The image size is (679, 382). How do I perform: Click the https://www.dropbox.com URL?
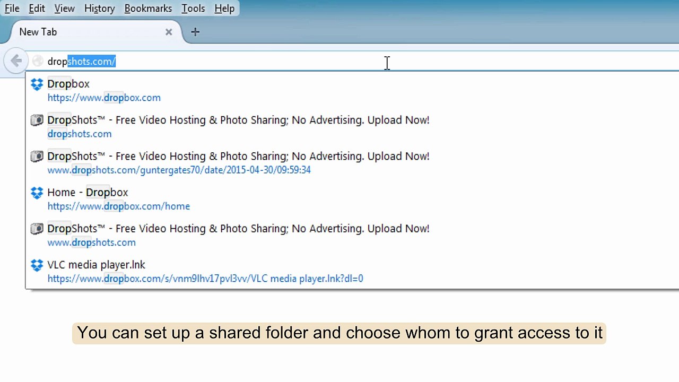pyautogui.click(x=104, y=98)
